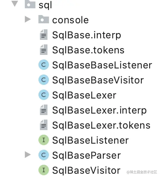Click the console folder icon

tap(44, 19)
